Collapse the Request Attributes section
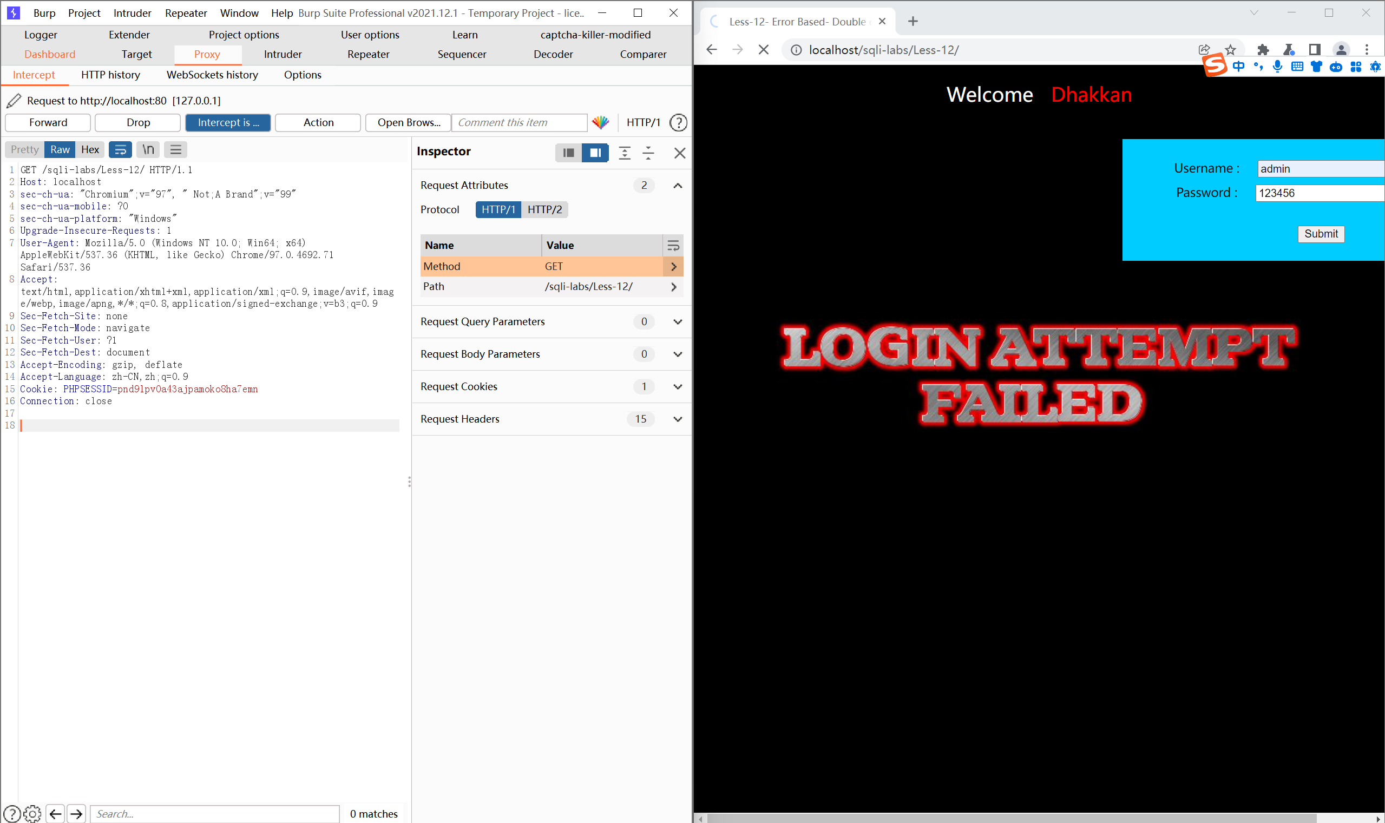 (677, 185)
